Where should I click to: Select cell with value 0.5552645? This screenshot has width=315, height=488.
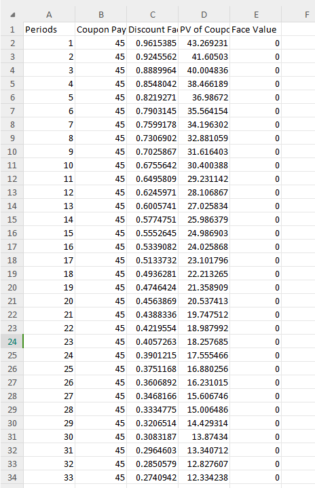click(x=153, y=233)
